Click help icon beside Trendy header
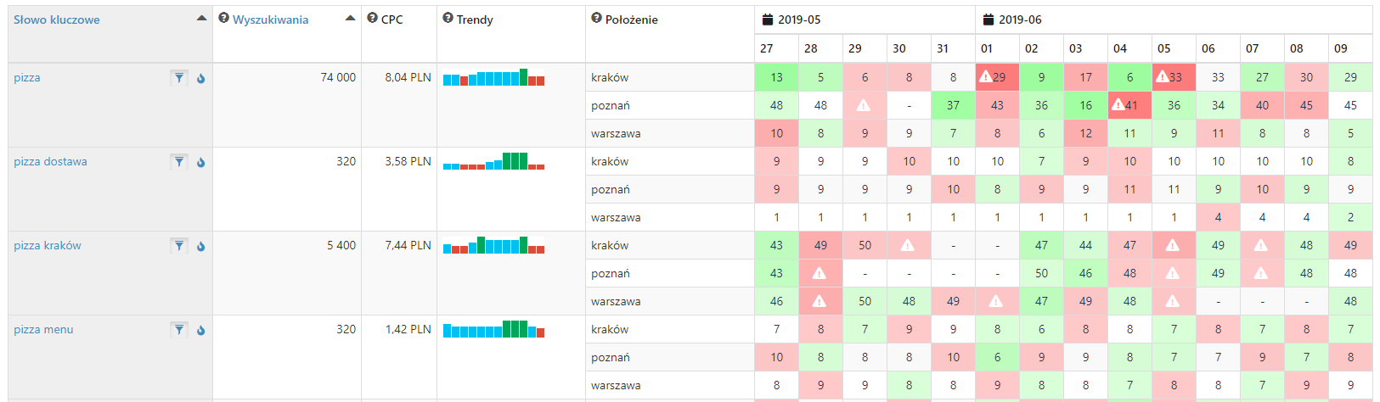This screenshot has width=1380, height=402. click(448, 19)
